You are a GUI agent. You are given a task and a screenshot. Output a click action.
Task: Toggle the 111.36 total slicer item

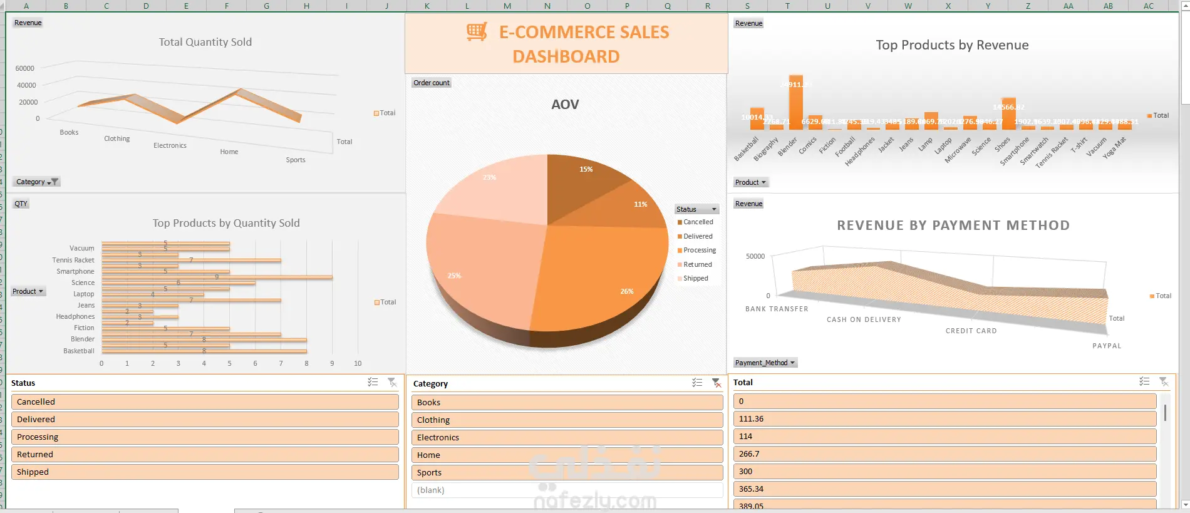pyautogui.click(x=944, y=418)
